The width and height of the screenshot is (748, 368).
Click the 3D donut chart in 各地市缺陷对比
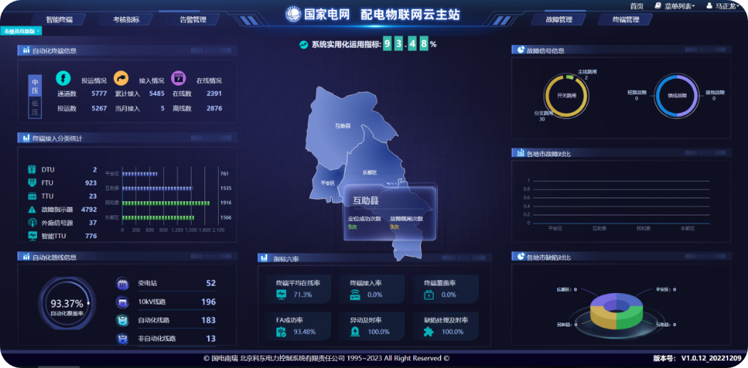click(617, 311)
